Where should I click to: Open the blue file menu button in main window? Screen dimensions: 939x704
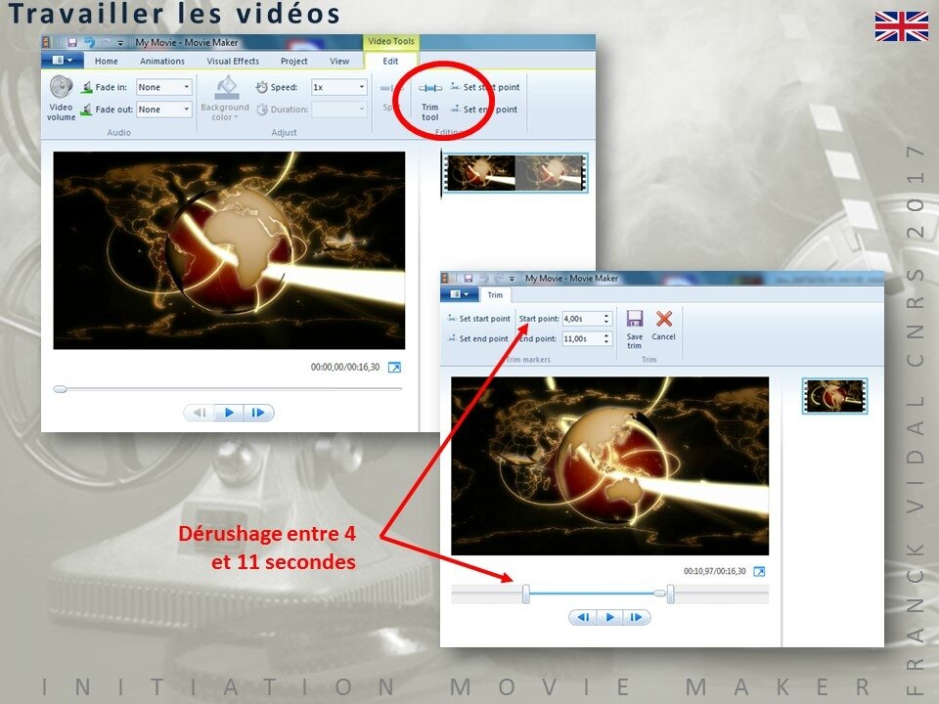click(x=63, y=61)
